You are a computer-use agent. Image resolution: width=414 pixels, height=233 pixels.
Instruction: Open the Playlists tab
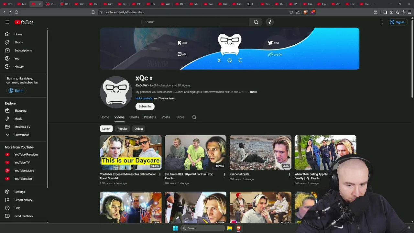click(150, 117)
